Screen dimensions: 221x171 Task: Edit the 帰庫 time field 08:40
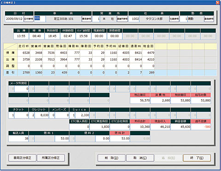pyautogui.click(x=37, y=36)
